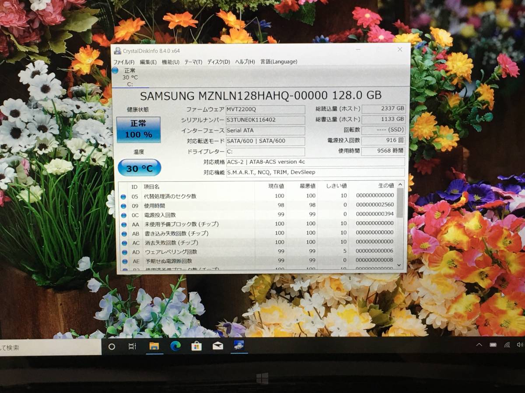The width and height of the screenshot is (525, 393).
Task: Click the Task View icon
Action: (133, 346)
